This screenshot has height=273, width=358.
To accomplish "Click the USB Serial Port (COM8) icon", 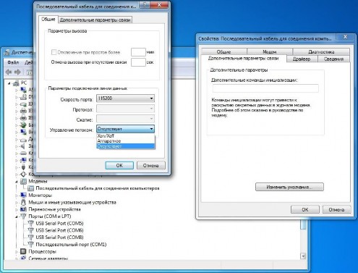I will point(30,238).
